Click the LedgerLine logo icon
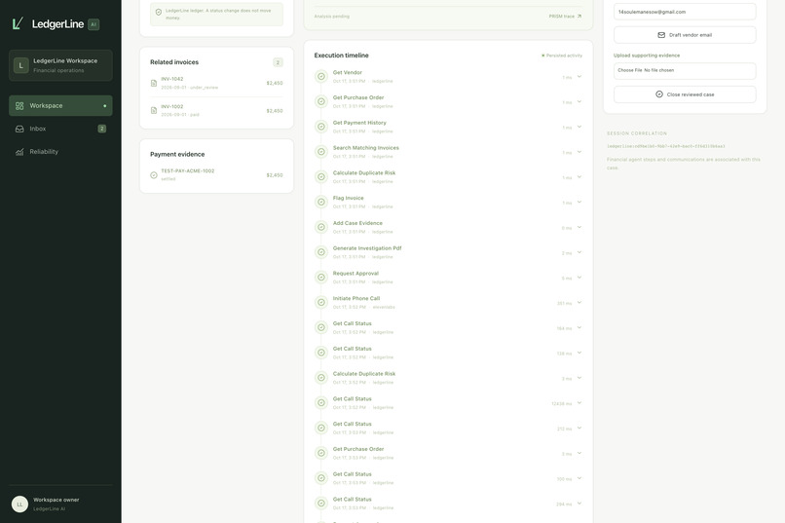 (x=19, y=23)
